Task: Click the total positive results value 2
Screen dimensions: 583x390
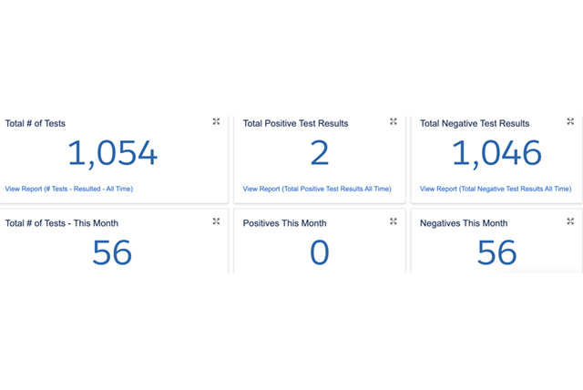Action: [319, 154]
